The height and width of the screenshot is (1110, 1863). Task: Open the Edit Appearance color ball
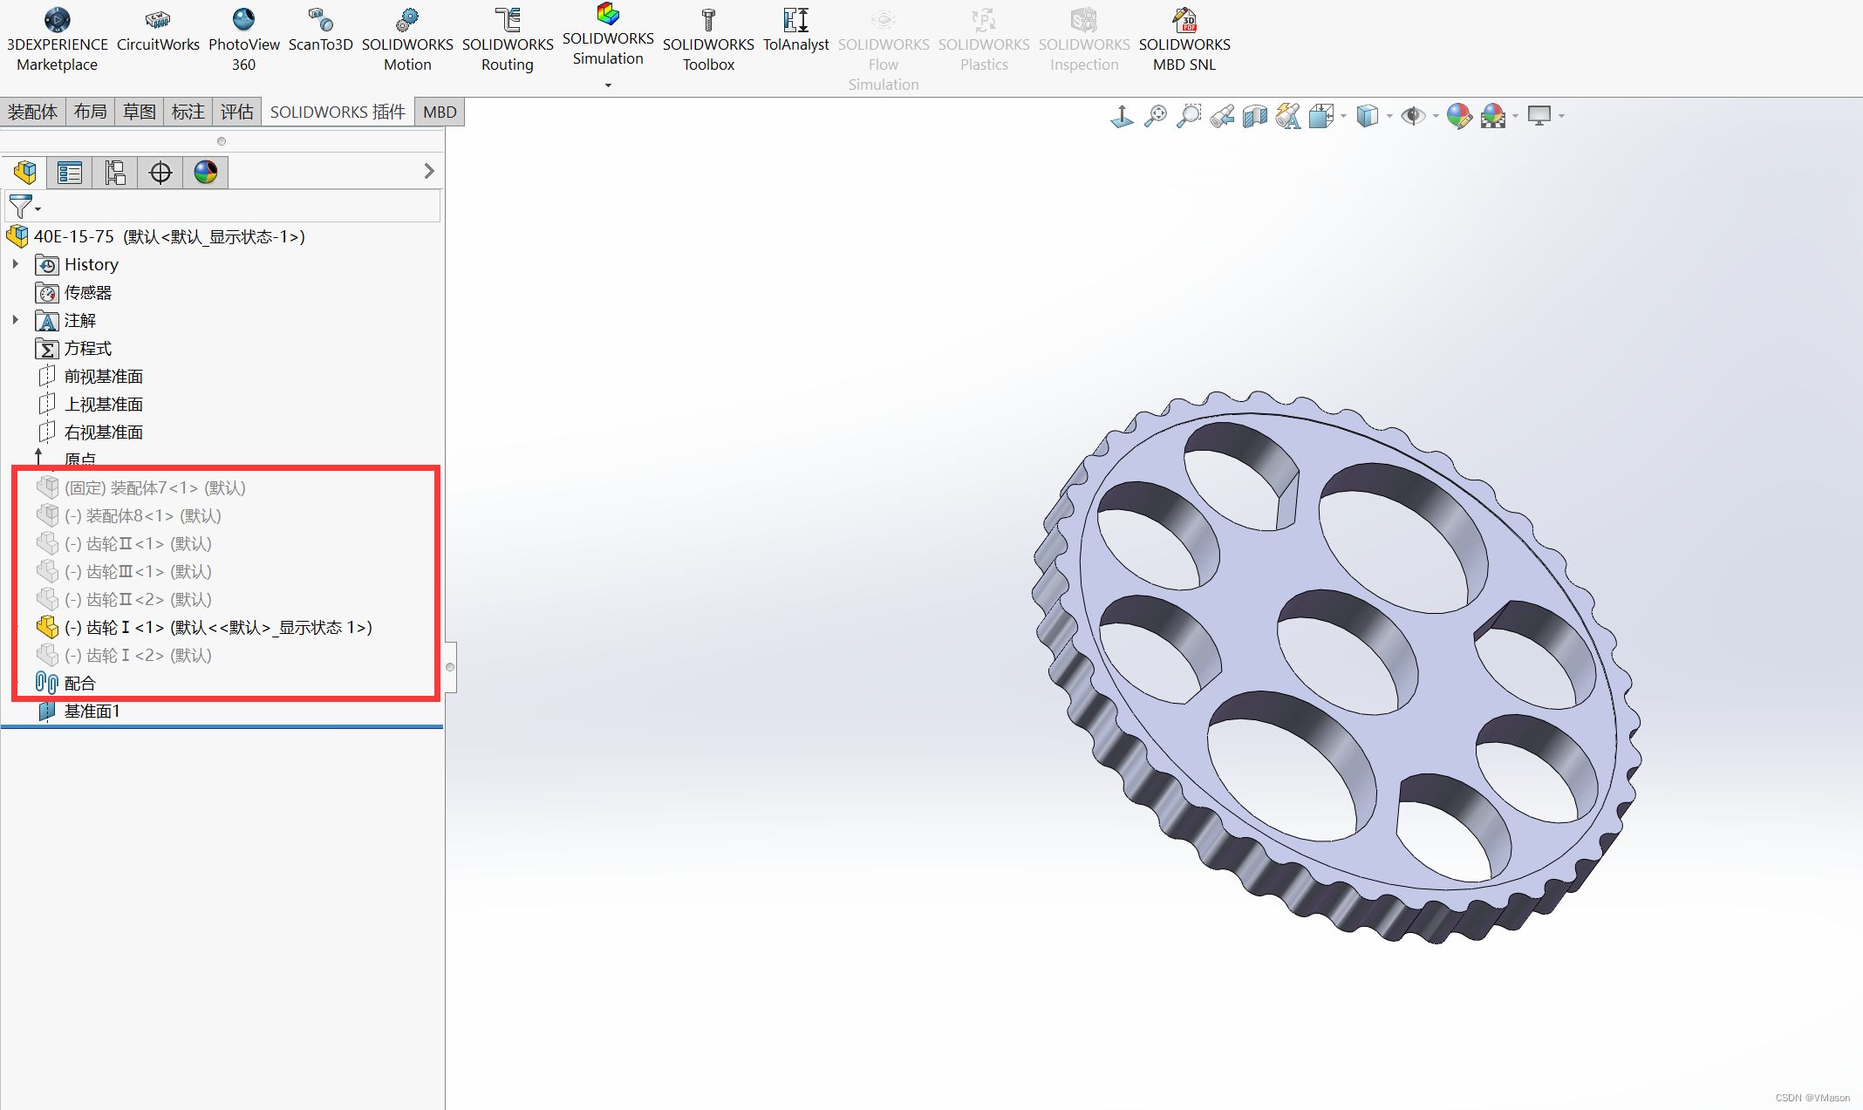(1458, 116)
